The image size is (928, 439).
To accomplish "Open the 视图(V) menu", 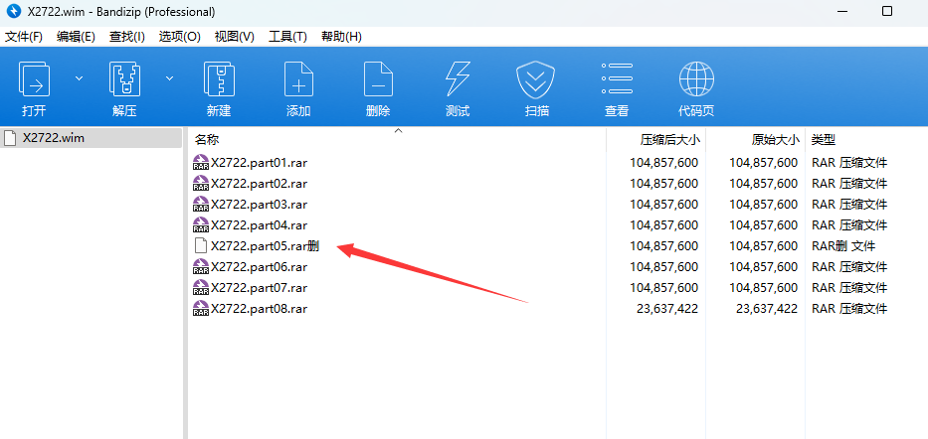I will [x=235, y=37].
